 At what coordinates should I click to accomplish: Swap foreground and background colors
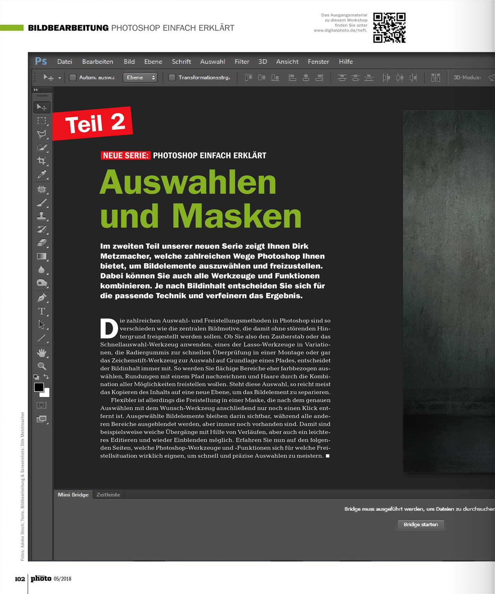46,377
